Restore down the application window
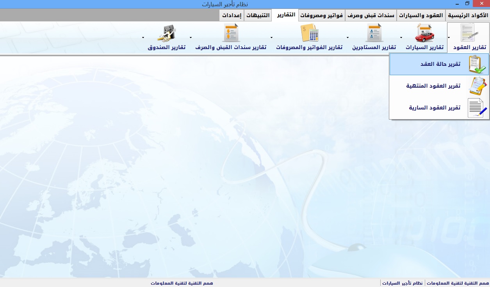 coord(467,4)
